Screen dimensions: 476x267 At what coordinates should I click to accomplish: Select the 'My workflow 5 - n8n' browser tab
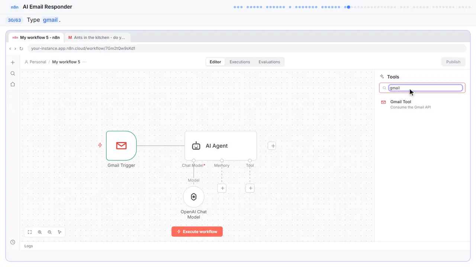(36, 37)
